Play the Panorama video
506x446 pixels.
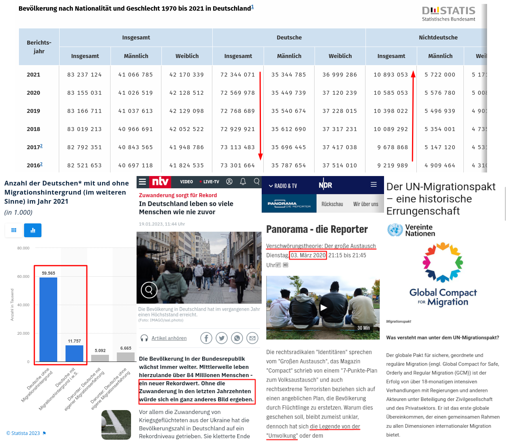pos(323,308)
